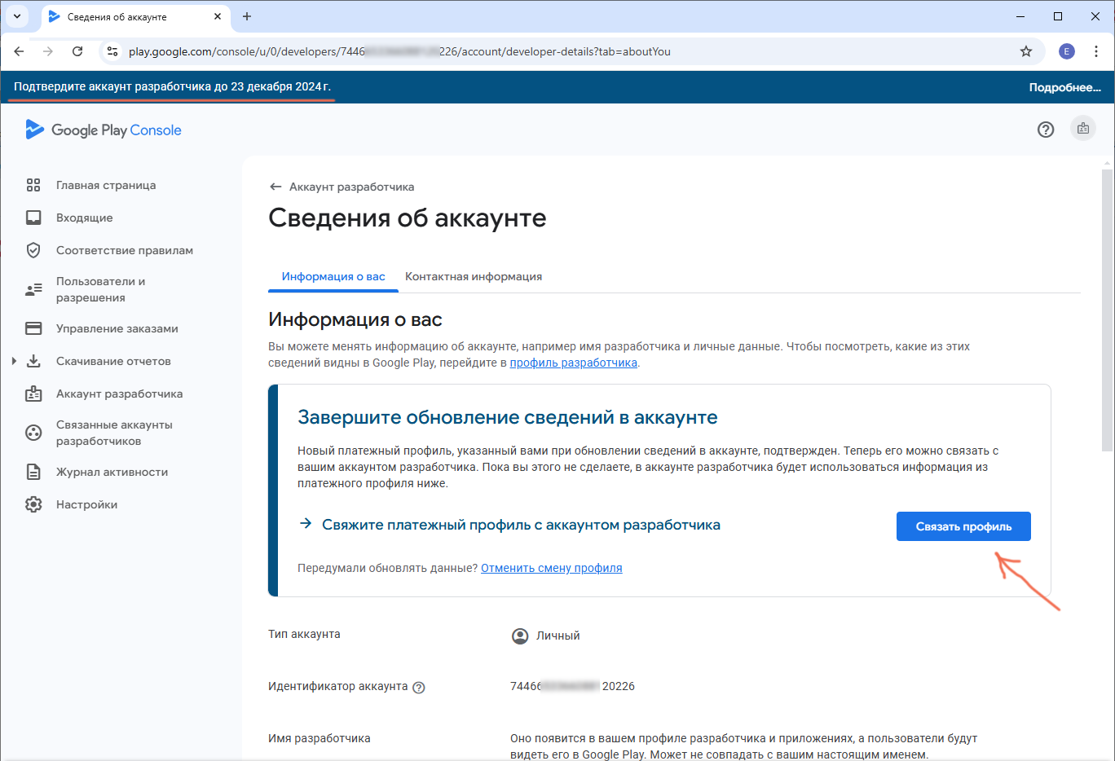Screen dimensions: 1115x761
Task: Maximize the browser window
Action: 1058,16
